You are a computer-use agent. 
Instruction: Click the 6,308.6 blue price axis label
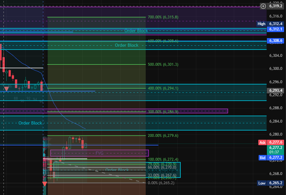(276, 41)
